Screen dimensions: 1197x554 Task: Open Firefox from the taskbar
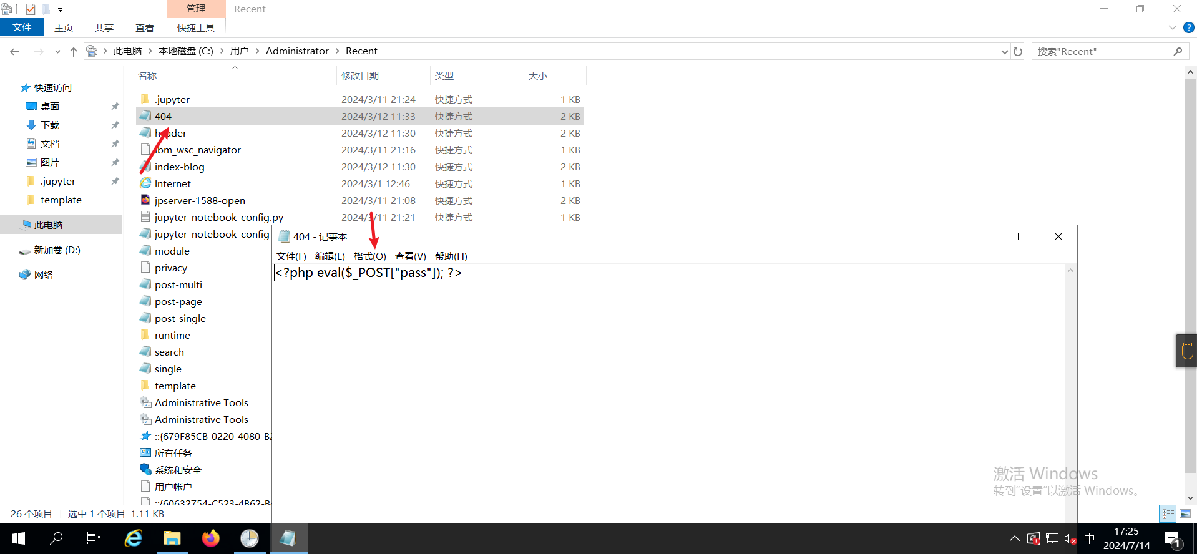coord(211,538)
